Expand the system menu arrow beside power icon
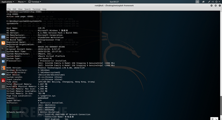 coord(219,2)
